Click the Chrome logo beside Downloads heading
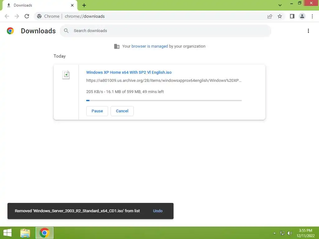The height and width of the screenshot is (239, 319). [10, 31]
